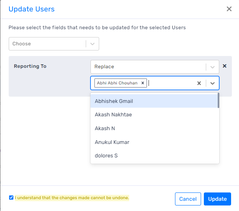Click the Update button

217,199
